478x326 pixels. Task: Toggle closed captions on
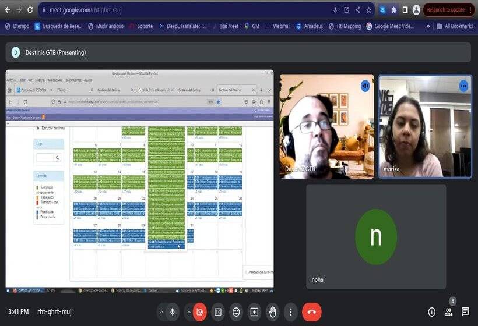point(218,312)
